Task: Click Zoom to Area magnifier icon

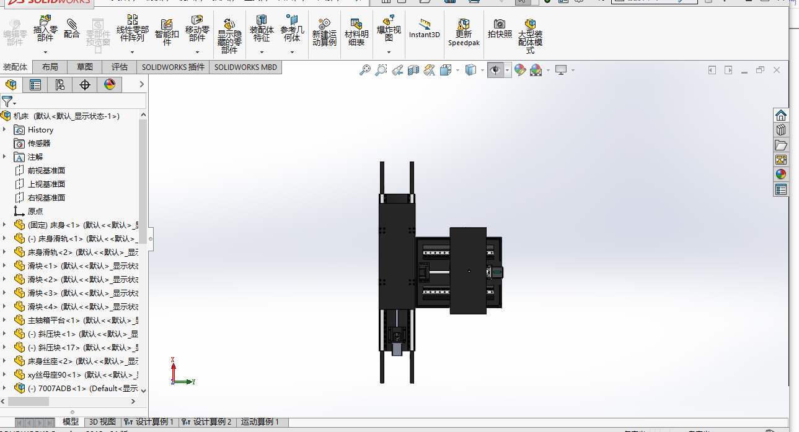Action: click(x=381, y=70)
